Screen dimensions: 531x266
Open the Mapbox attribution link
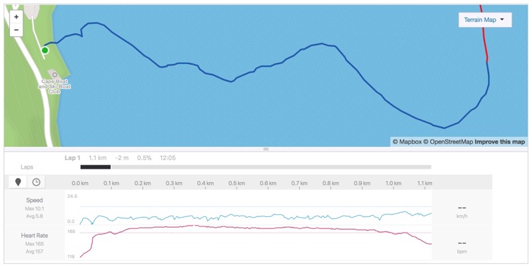[x=407, y=142]
